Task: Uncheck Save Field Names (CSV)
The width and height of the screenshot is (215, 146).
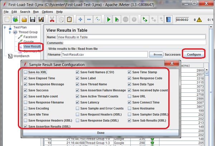Action: pos(77,72)
